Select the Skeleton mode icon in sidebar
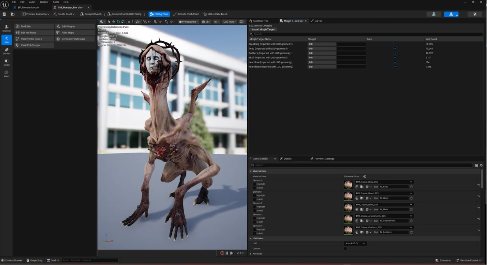This screenshot has width=487, height=265. (x=6, y=28)
